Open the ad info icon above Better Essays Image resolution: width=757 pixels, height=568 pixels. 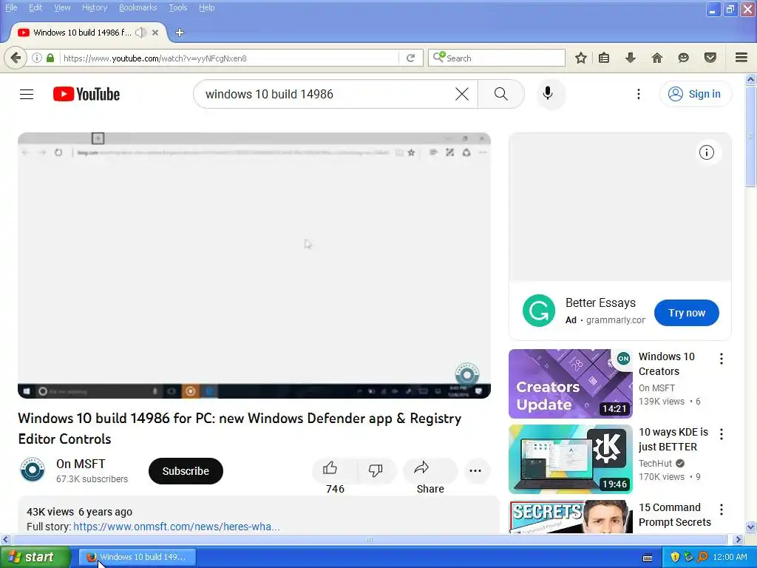pyautogui.click(x=706, y=152)
